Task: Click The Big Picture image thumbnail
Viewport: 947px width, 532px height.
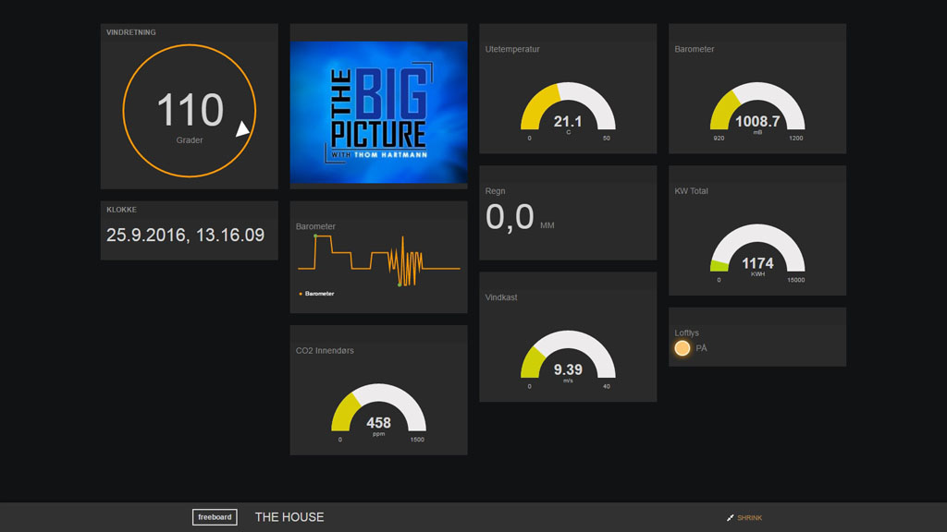Action: 378,112
